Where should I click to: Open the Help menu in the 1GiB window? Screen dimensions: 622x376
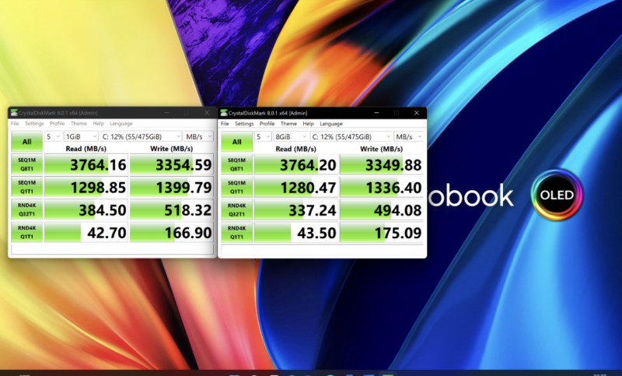[x=99, y=124]
